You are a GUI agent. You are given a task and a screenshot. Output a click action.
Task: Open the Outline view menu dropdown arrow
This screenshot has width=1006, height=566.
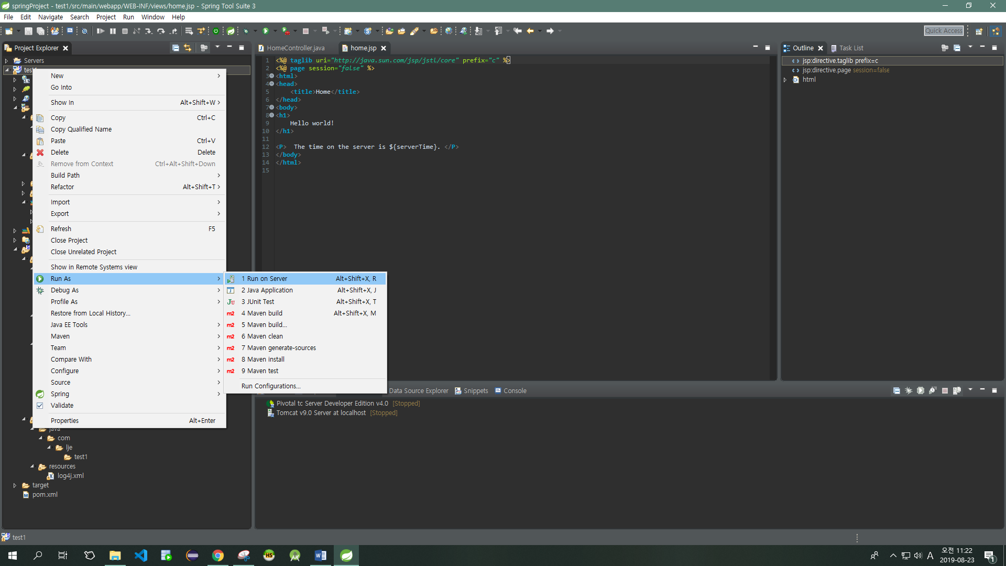click(x=970, y=48)
